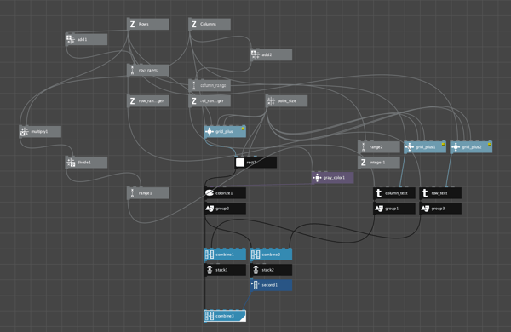Select the point_size node

pos(286,101)
